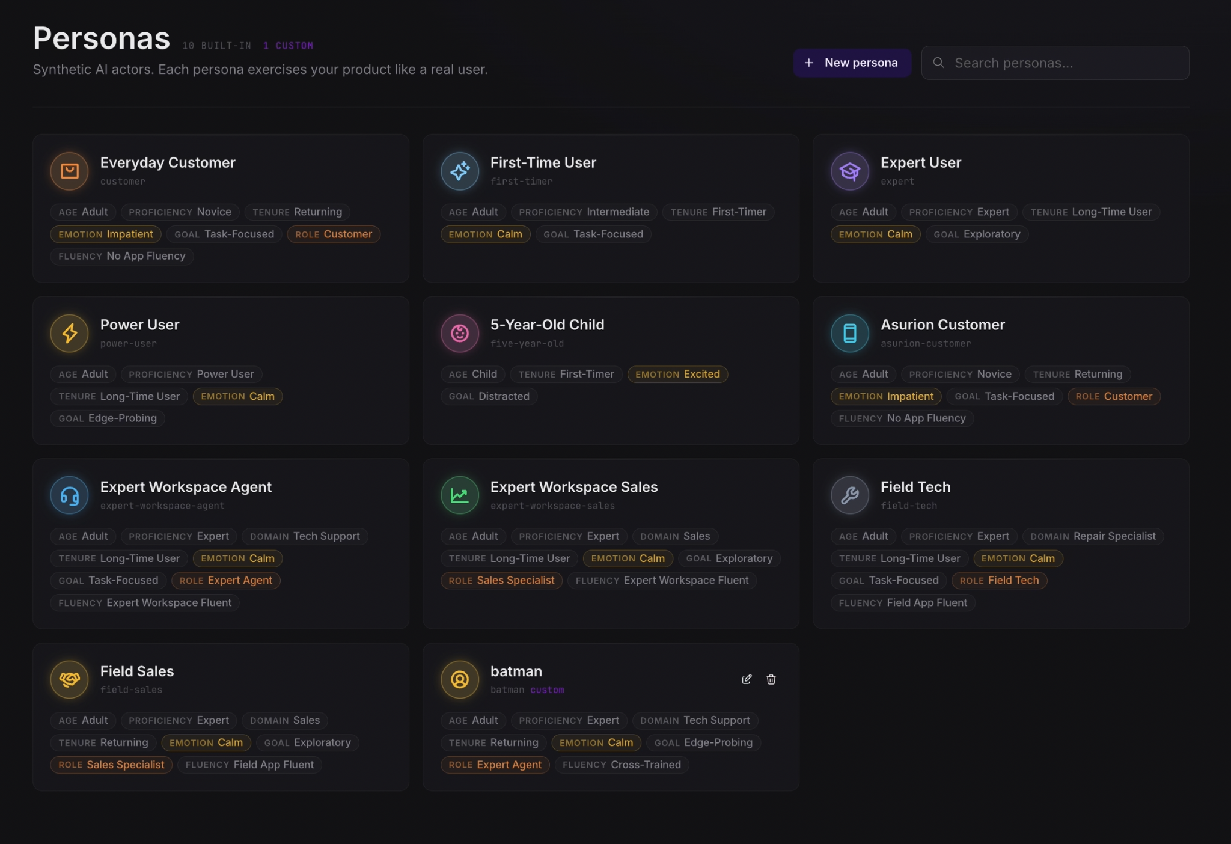
Task: Click the Expert Workspace Sales chart icon
Action: click(460, 495)
